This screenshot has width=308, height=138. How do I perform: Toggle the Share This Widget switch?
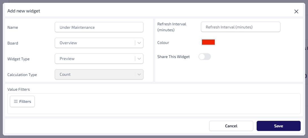point(205,57)
